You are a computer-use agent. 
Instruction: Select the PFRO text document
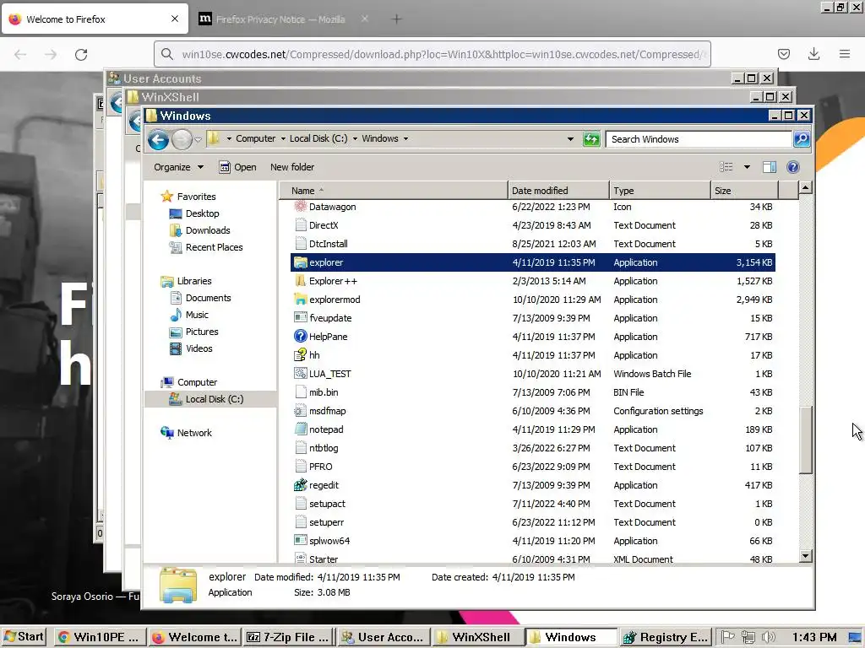point(533,467)
